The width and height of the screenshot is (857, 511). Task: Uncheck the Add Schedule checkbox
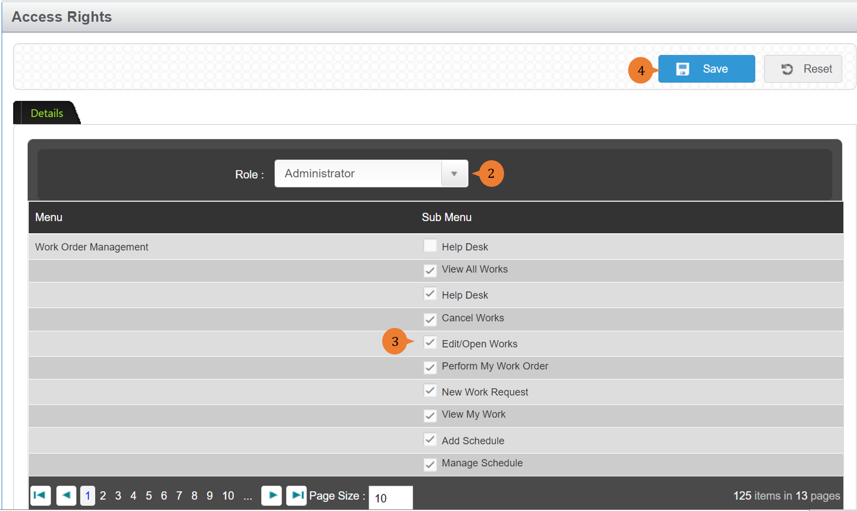pos(430,439)
